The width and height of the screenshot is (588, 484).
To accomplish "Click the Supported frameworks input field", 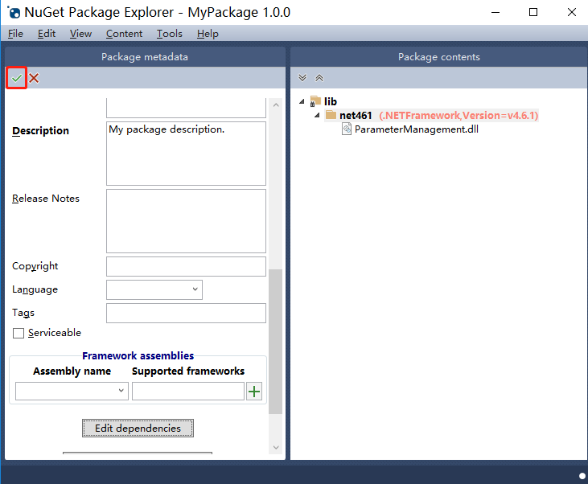I will 188,391.
